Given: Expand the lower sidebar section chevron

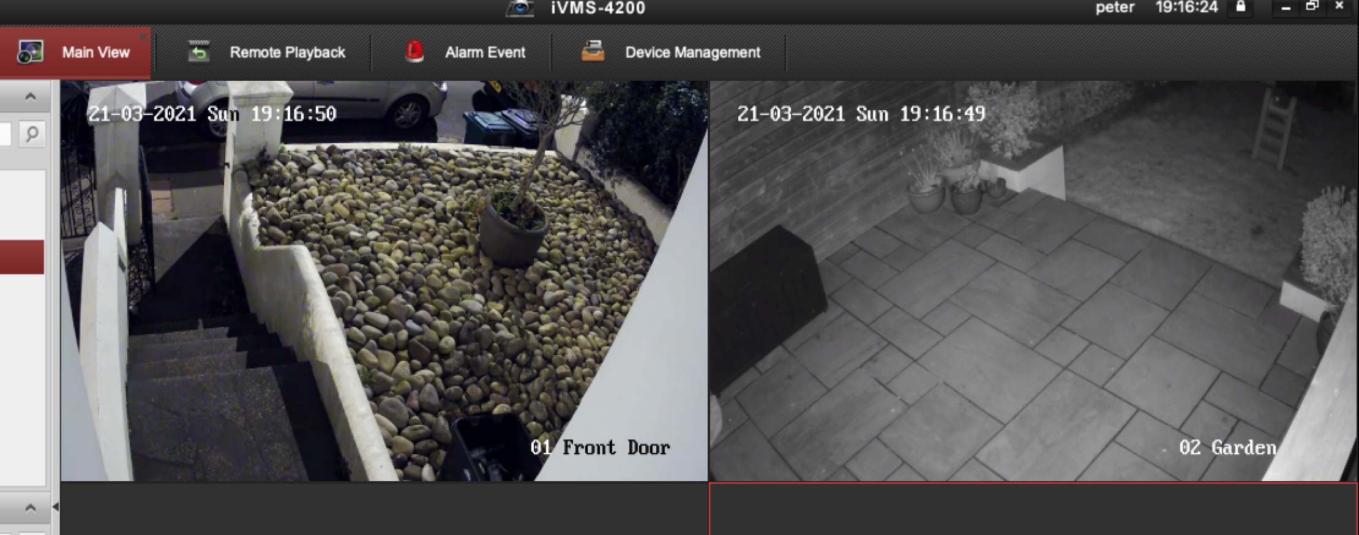Looking at the screenshot, I should click(x=30, y=507).
